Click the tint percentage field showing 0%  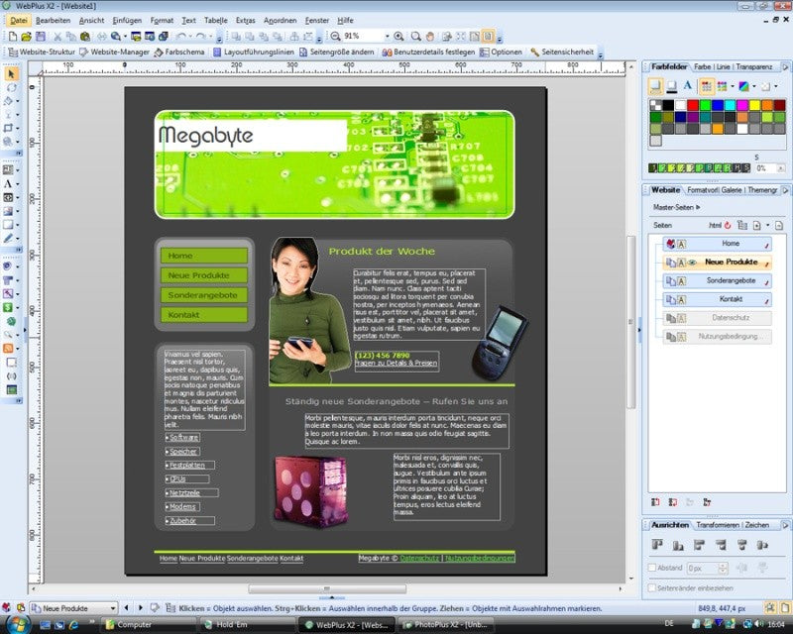(765, 168)
